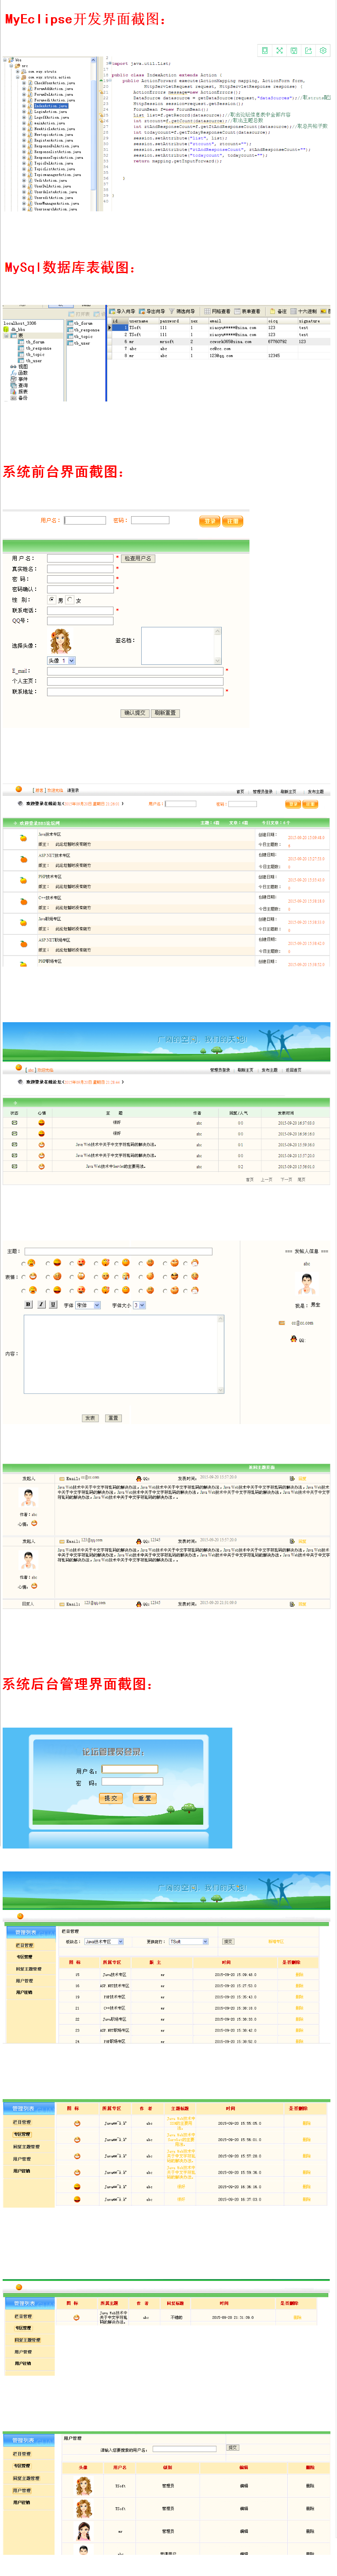Select last emoticon radio in bottom expression row
Viewport: 337px width, 2576px height.
click(x=186, y=1291)
